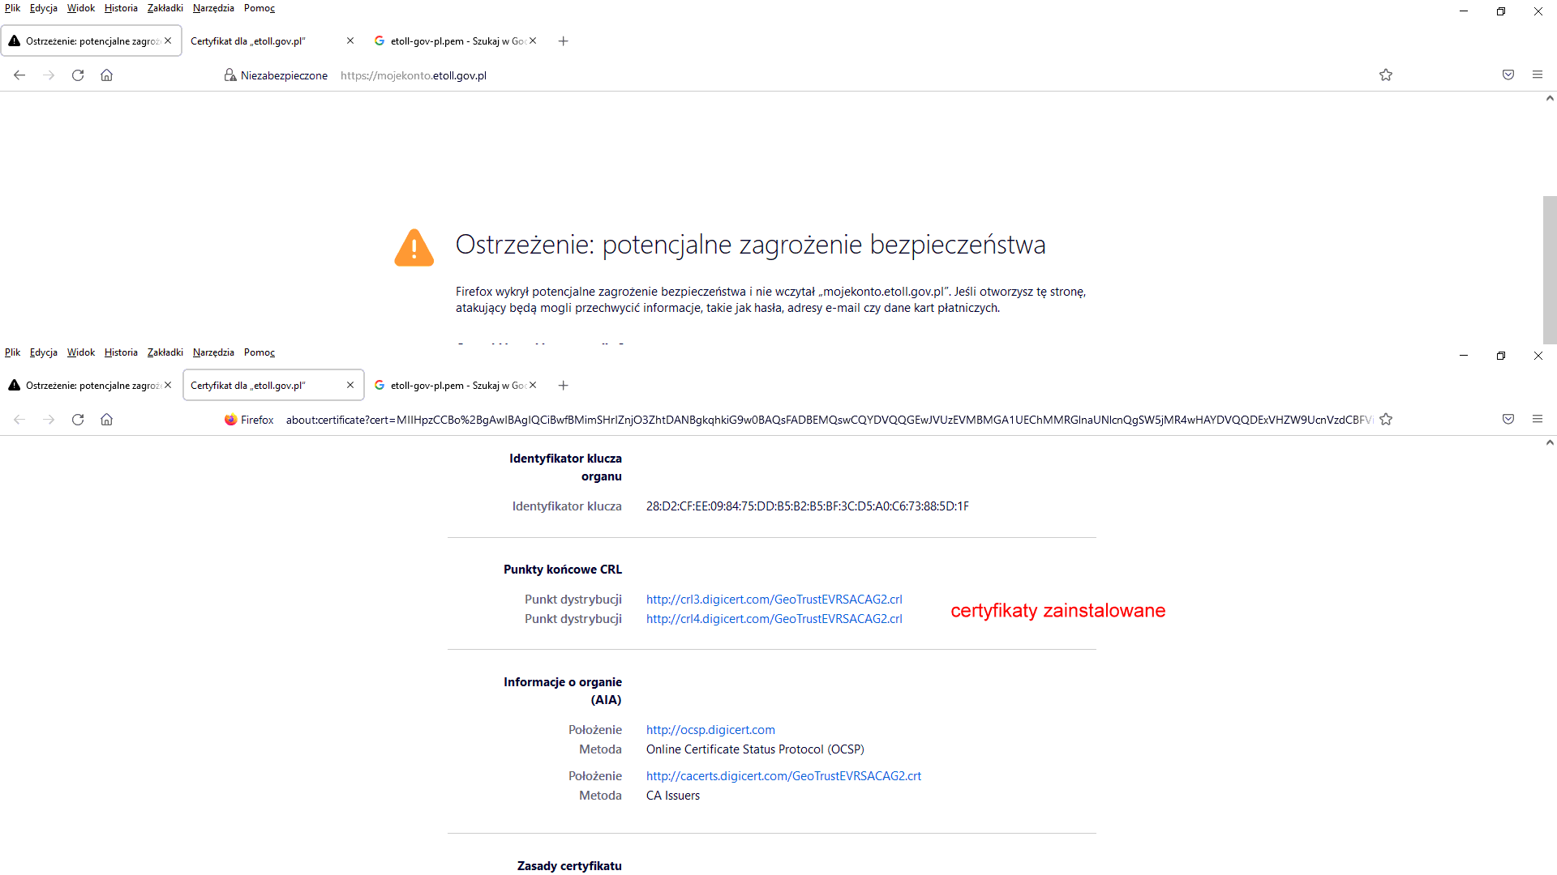Click the warning heading Ostrzeżenie: potencjalne zagrożenie
This screenshot has width=1557, height=875.
coord(750,245)
